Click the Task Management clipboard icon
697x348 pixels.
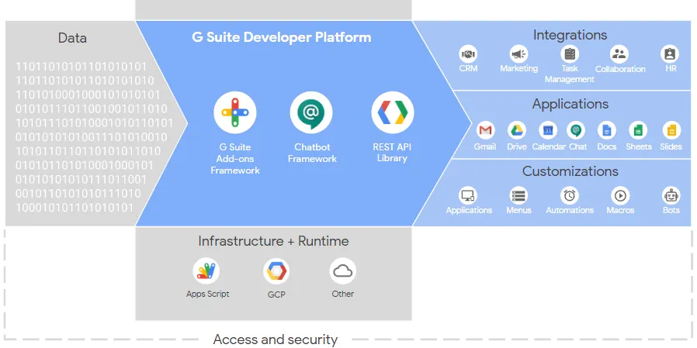click(570, 54)
